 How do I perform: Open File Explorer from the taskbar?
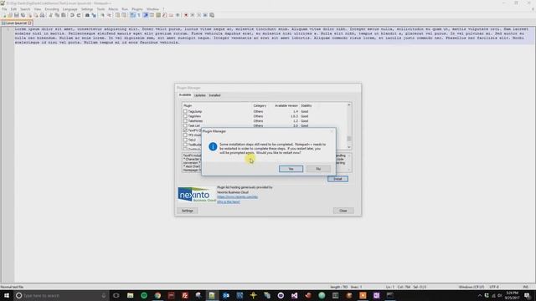131,295
